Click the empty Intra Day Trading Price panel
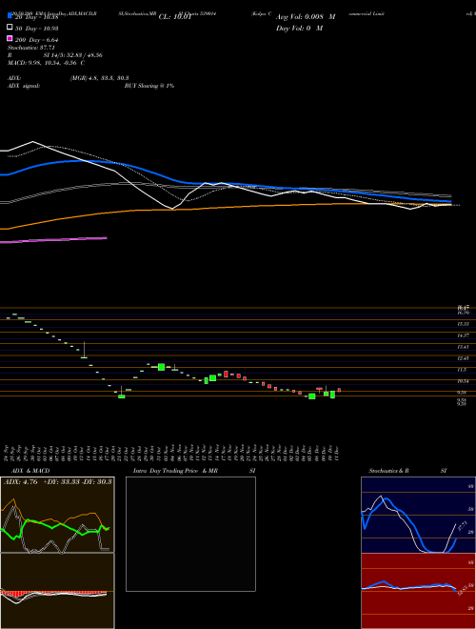Image resolution: width=476 pixels, height=629 pixels. 190,534
